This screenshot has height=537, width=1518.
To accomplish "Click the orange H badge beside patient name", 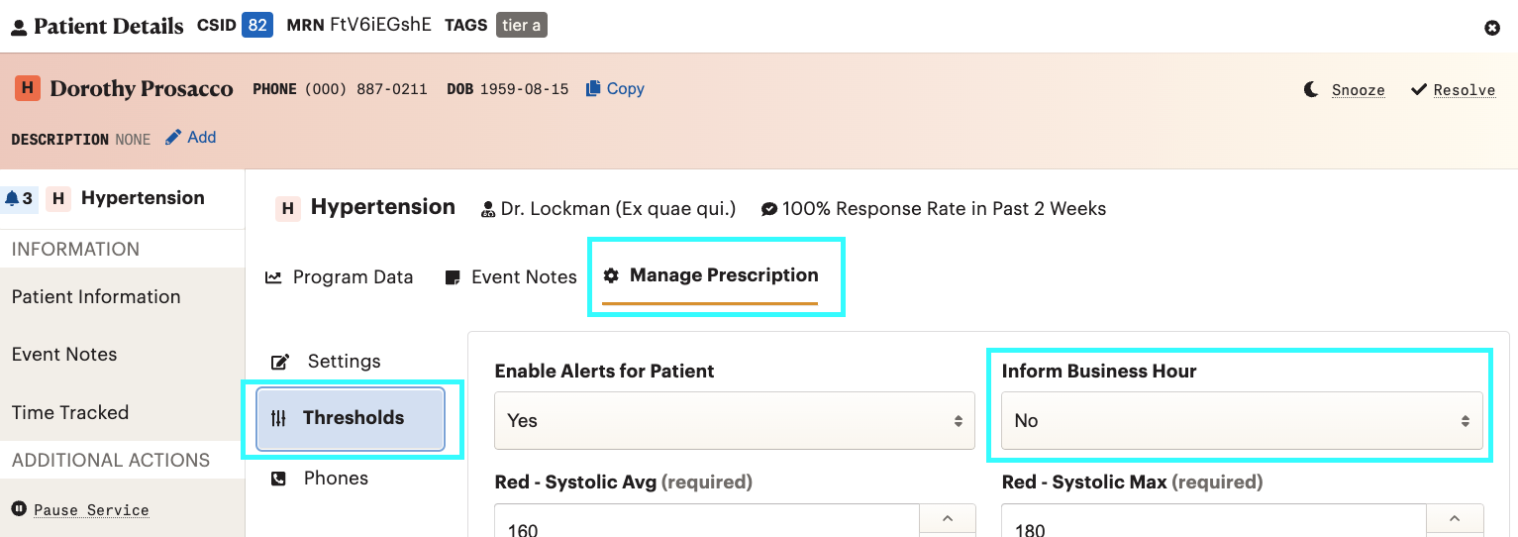I will pos(27,88).
